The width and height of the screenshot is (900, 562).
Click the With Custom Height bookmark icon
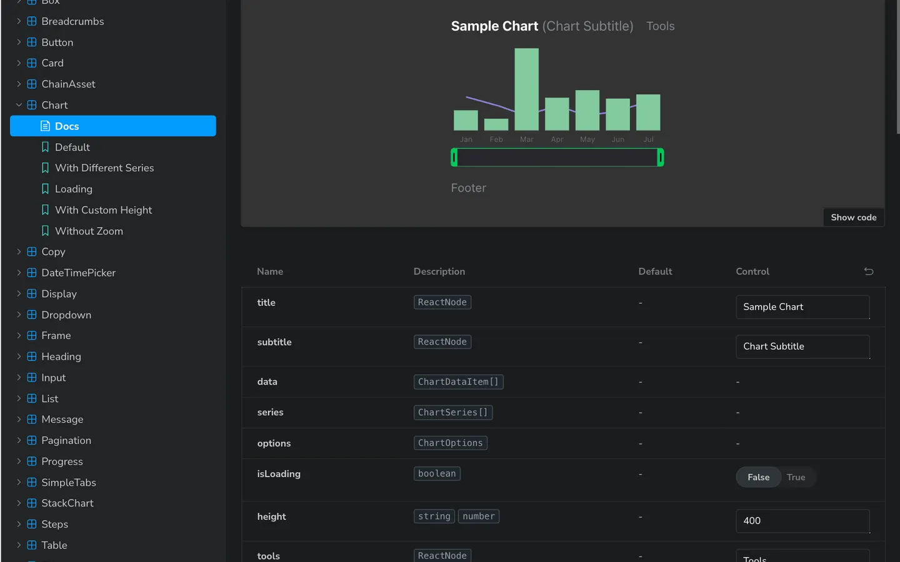point(45,210)
